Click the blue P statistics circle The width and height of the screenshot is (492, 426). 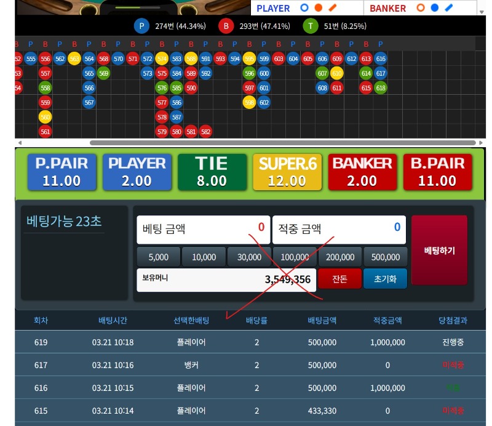click(x=142, y=26)
